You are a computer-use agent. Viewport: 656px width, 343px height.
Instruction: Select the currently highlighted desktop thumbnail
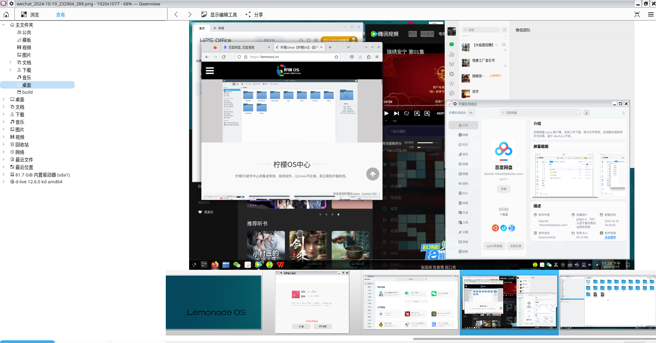(509, 302)
